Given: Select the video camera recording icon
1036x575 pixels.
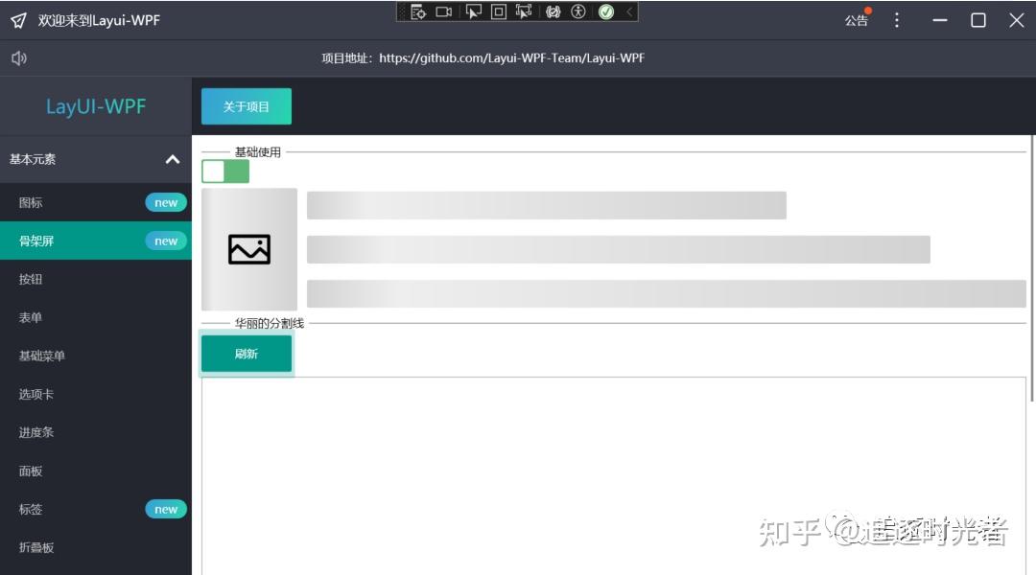Looking at the screenshot, I should pyautogui.click(x=442, y=12).
